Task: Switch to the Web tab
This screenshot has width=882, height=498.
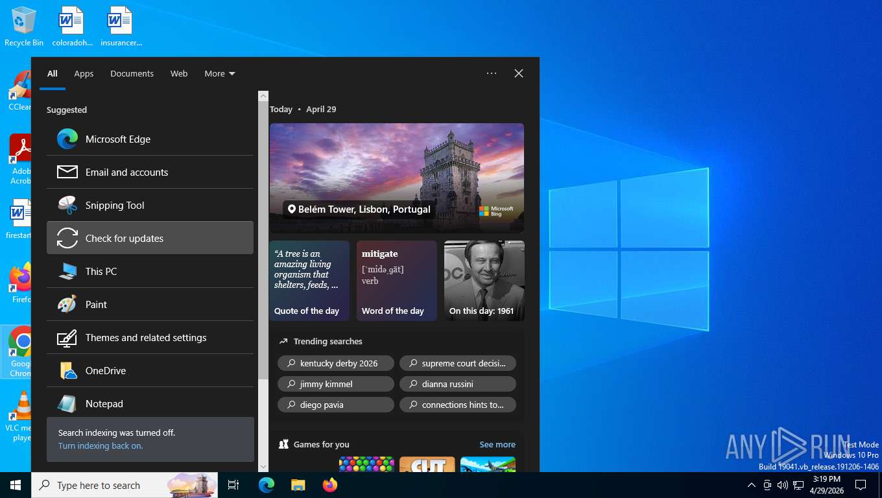Action: pos(179,73)
